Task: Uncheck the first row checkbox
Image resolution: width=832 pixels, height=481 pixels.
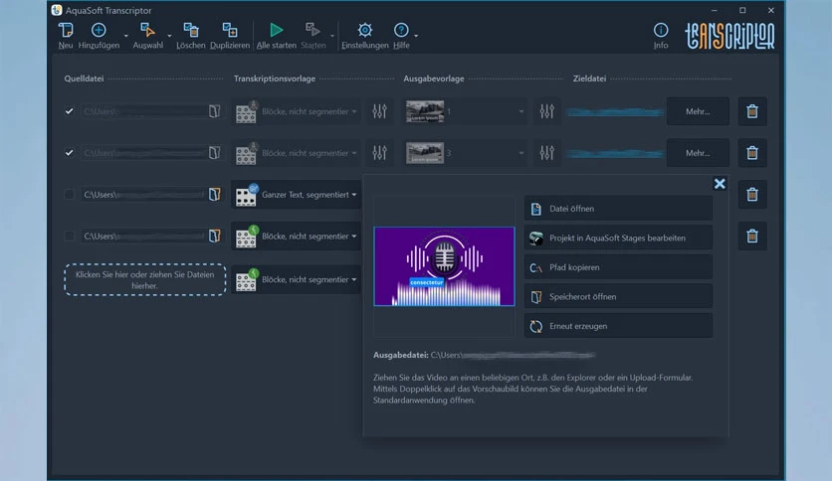Action: [x=69, y=111]
